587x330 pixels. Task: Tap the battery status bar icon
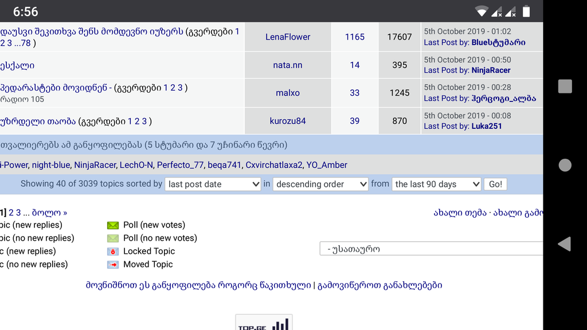click(x=526, y=11)
